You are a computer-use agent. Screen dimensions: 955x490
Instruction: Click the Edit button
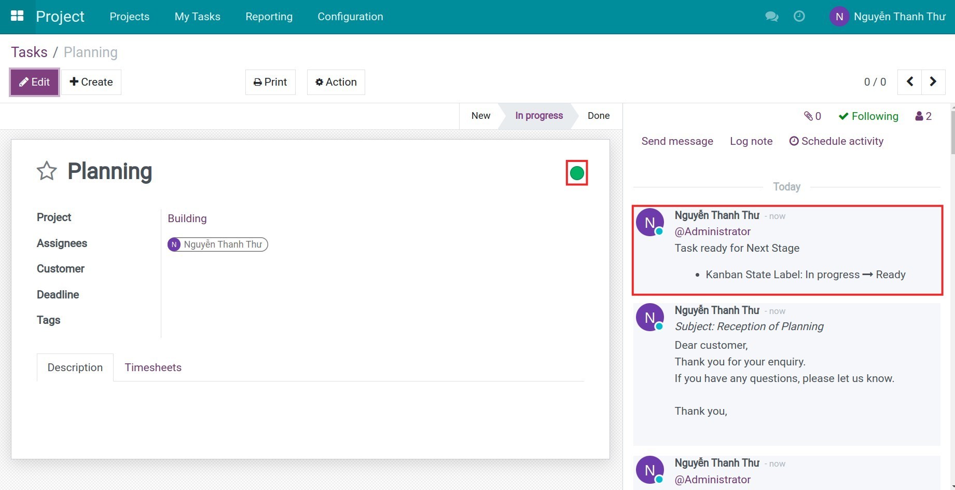pyautogui.click(x=35, y=82)
